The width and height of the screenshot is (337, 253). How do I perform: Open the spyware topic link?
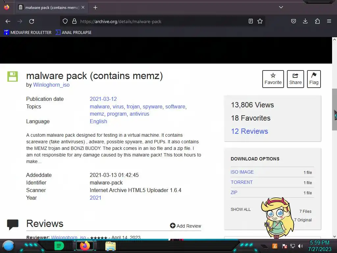(x=152, y=106)
